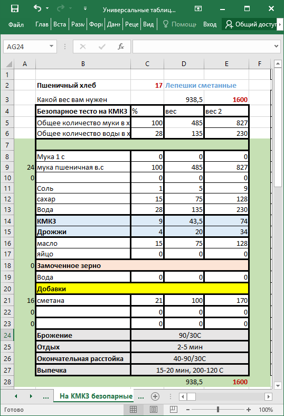
Task: Click the 'Замоченное зерно' heading row
Action: (x=142, y=265)
